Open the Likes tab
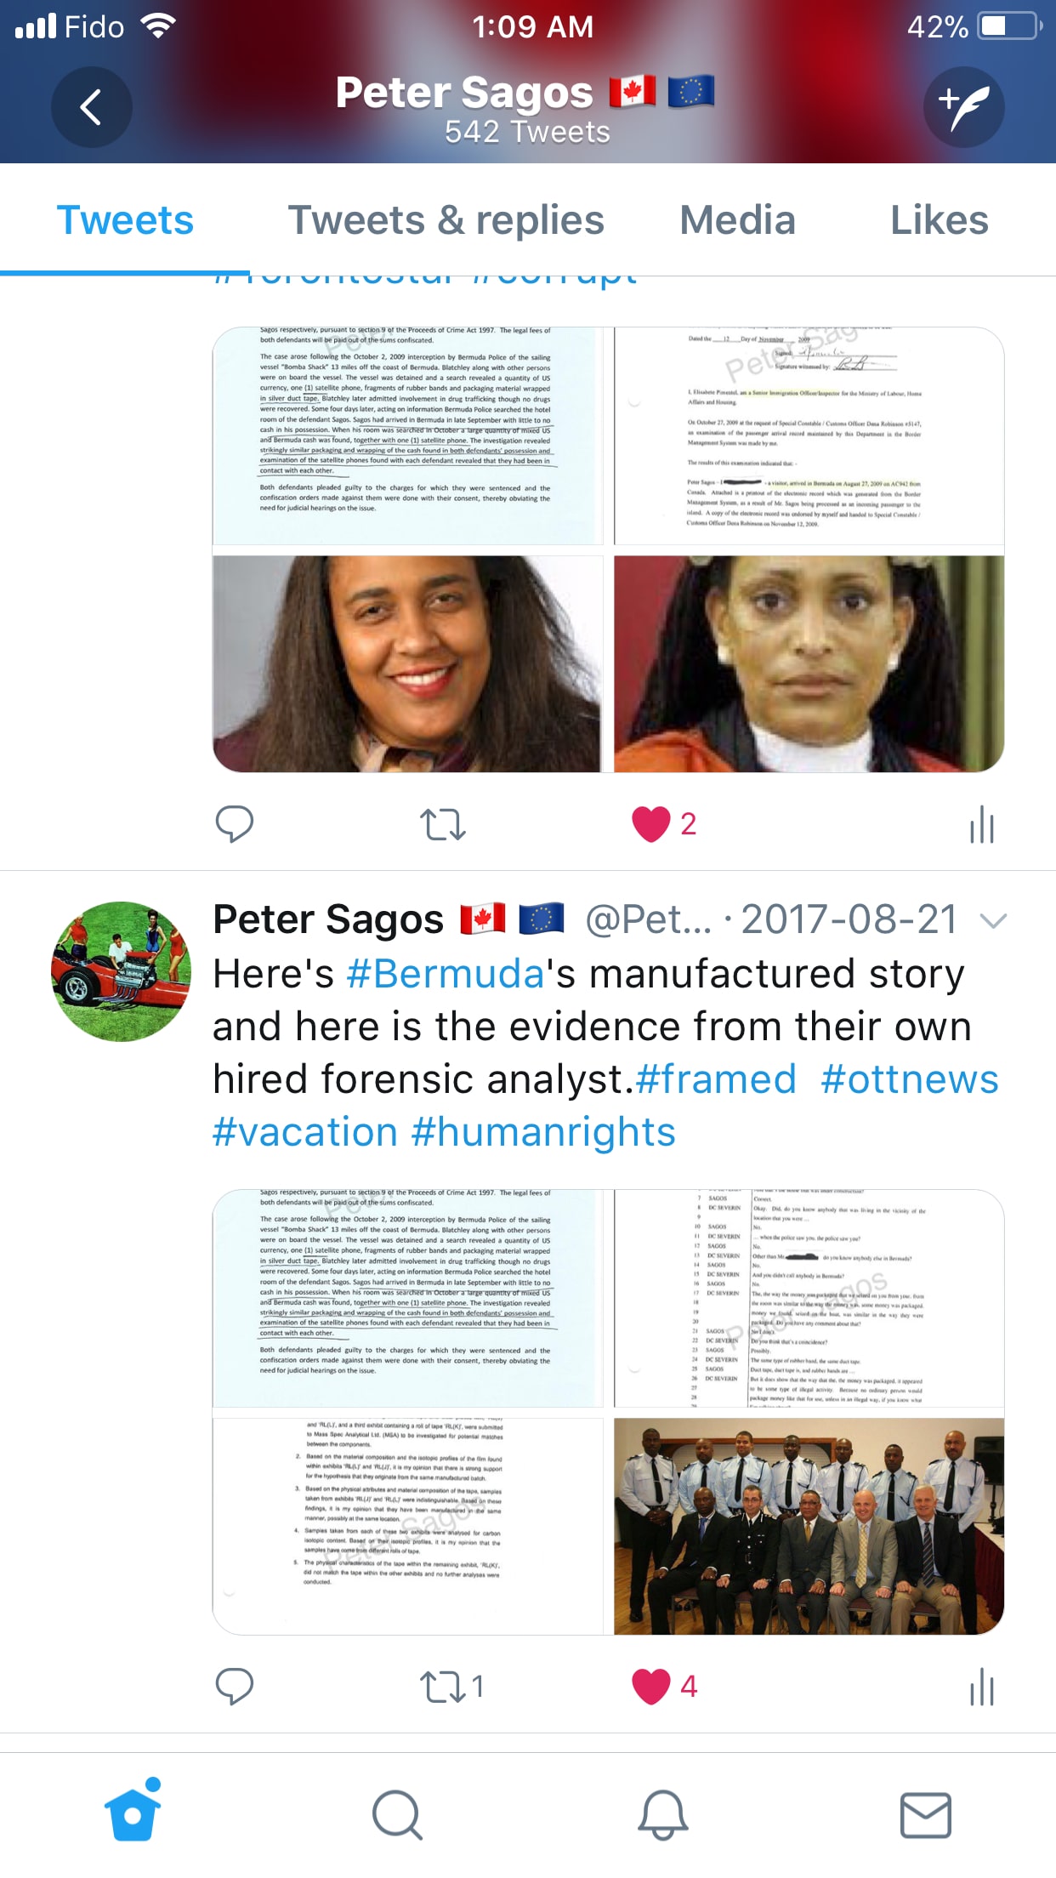The image size is (1056, 1878). tap(939, 220)
